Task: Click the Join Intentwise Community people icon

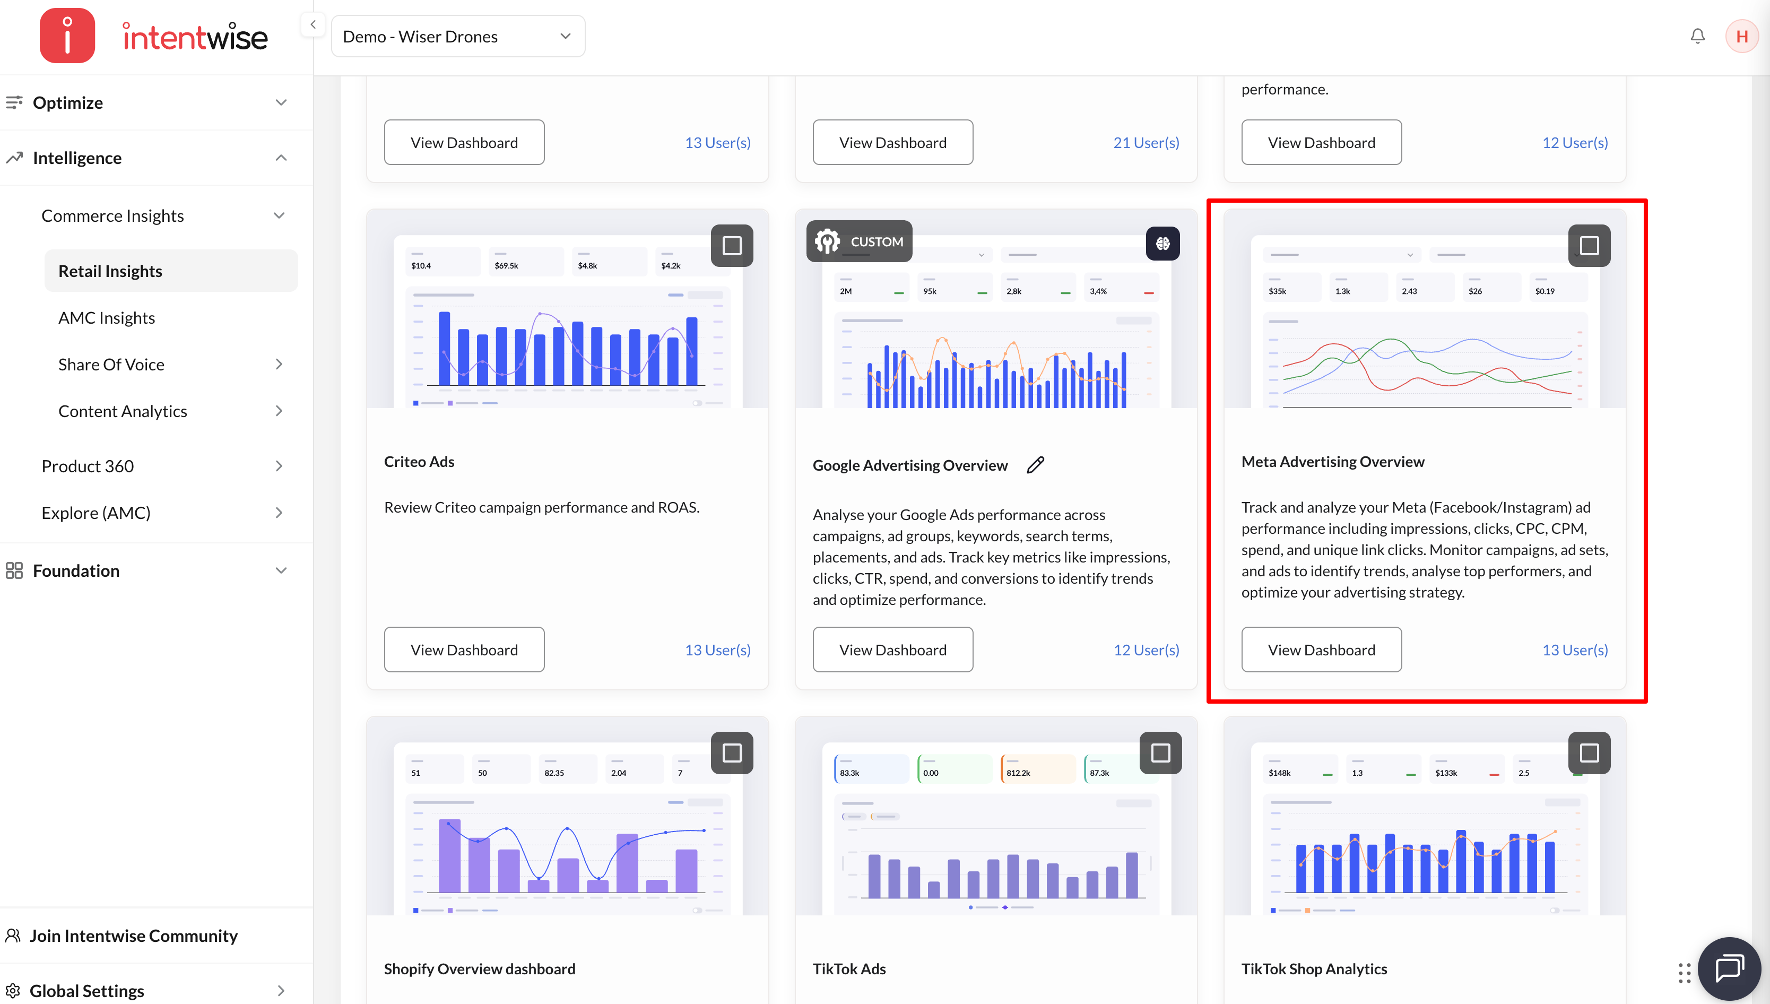Action: point(13,936)
